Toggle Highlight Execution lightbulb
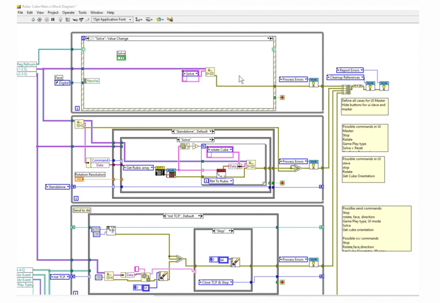 (x=60, y=20)
